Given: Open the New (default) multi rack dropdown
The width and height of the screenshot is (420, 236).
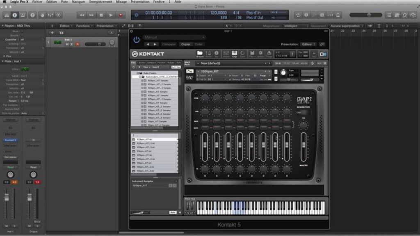Looking at the screenshot, I should (233, 64).
